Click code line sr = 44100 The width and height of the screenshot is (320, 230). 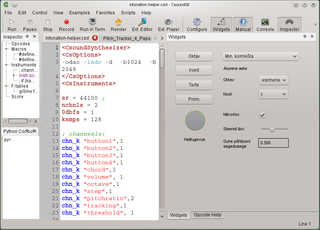click(83, 98)
